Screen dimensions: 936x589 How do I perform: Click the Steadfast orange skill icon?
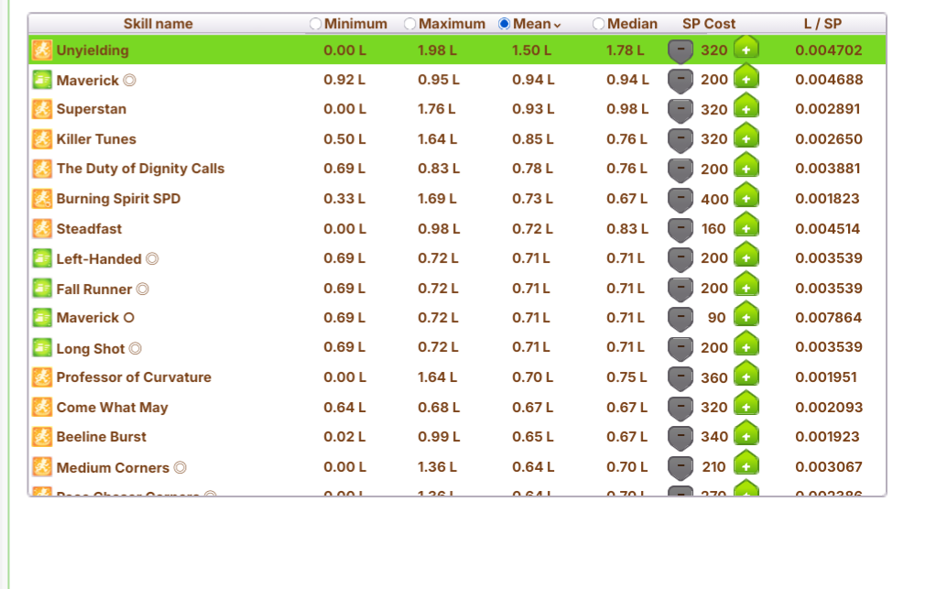(42, 229)
